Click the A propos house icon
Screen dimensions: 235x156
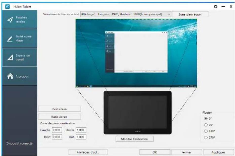(x=10, y=76)
